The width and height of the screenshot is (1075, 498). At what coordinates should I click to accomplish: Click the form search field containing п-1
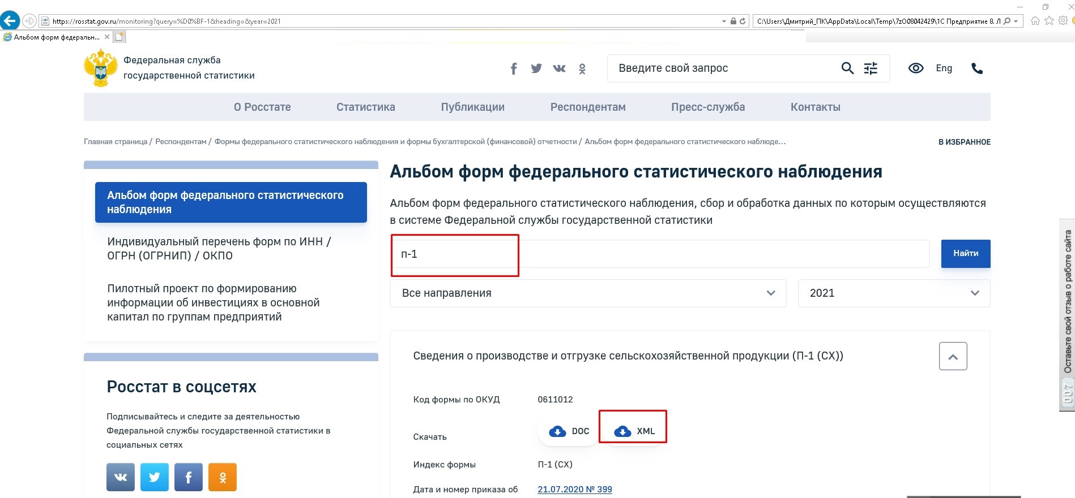tap(659, 254)
